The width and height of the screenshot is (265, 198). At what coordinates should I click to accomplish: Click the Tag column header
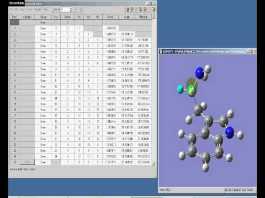tap(56, 17)
